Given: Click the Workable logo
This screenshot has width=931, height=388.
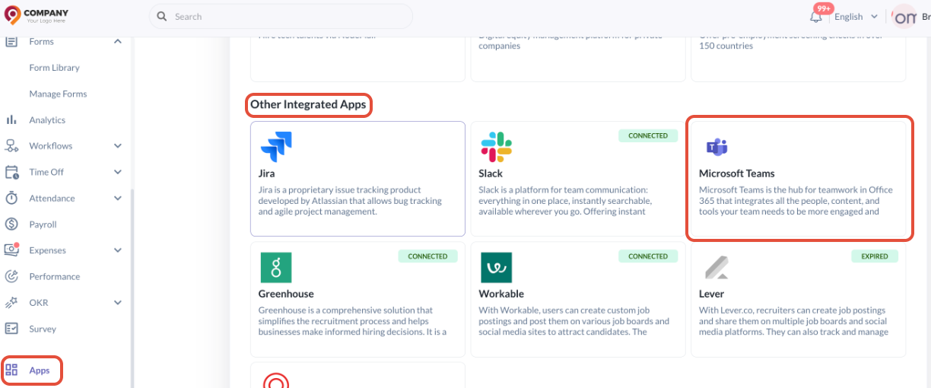Looking at the screenshot, I should (496, 268).
